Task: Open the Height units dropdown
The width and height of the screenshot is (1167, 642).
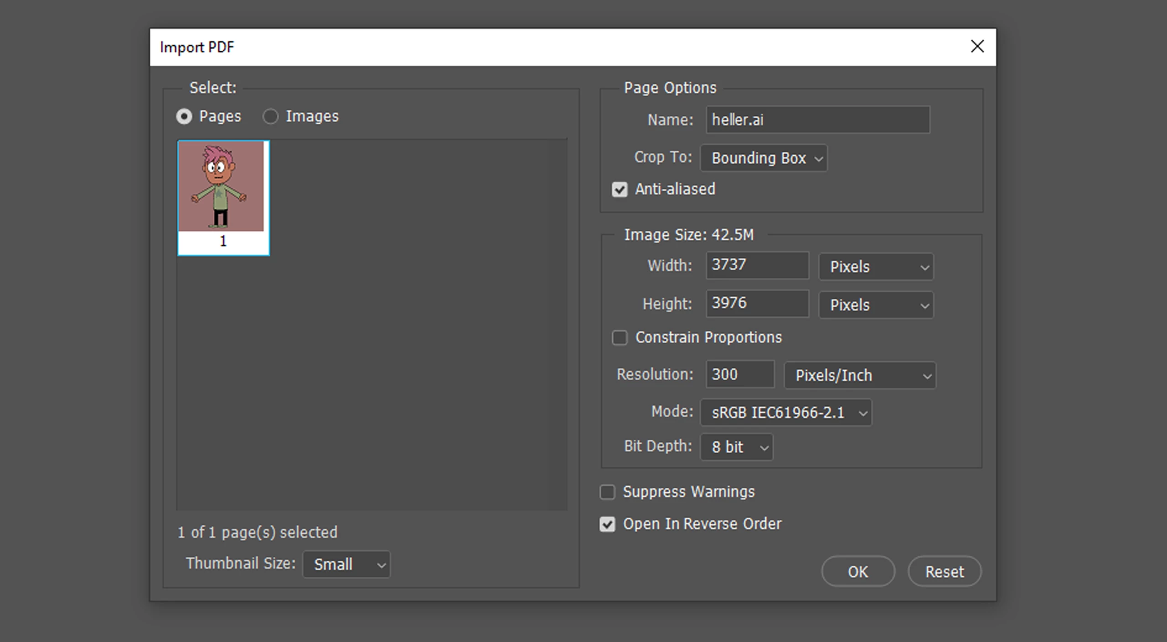Action: pyautogui.click(x=876, y=305)
